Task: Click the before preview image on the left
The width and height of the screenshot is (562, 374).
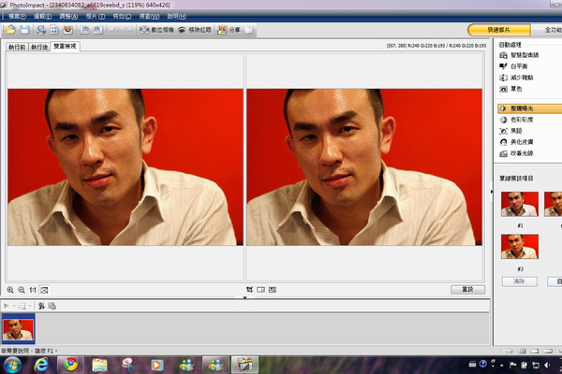Action: point(126,167)
